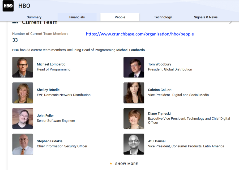Click 'Head of Programming' title under Lombardo
This screenshot has height=170, width=239.
pos(54,69)
